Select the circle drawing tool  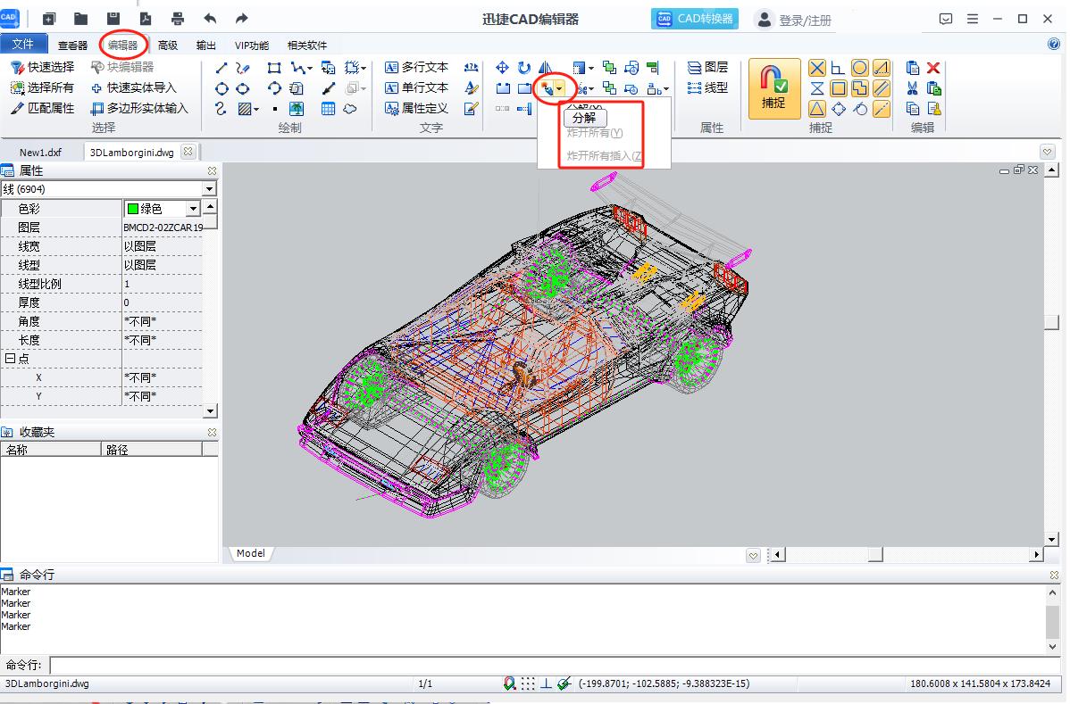[x=222, y=88]
